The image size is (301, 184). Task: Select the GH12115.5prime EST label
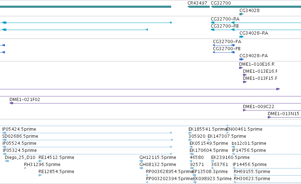[158, 158]
